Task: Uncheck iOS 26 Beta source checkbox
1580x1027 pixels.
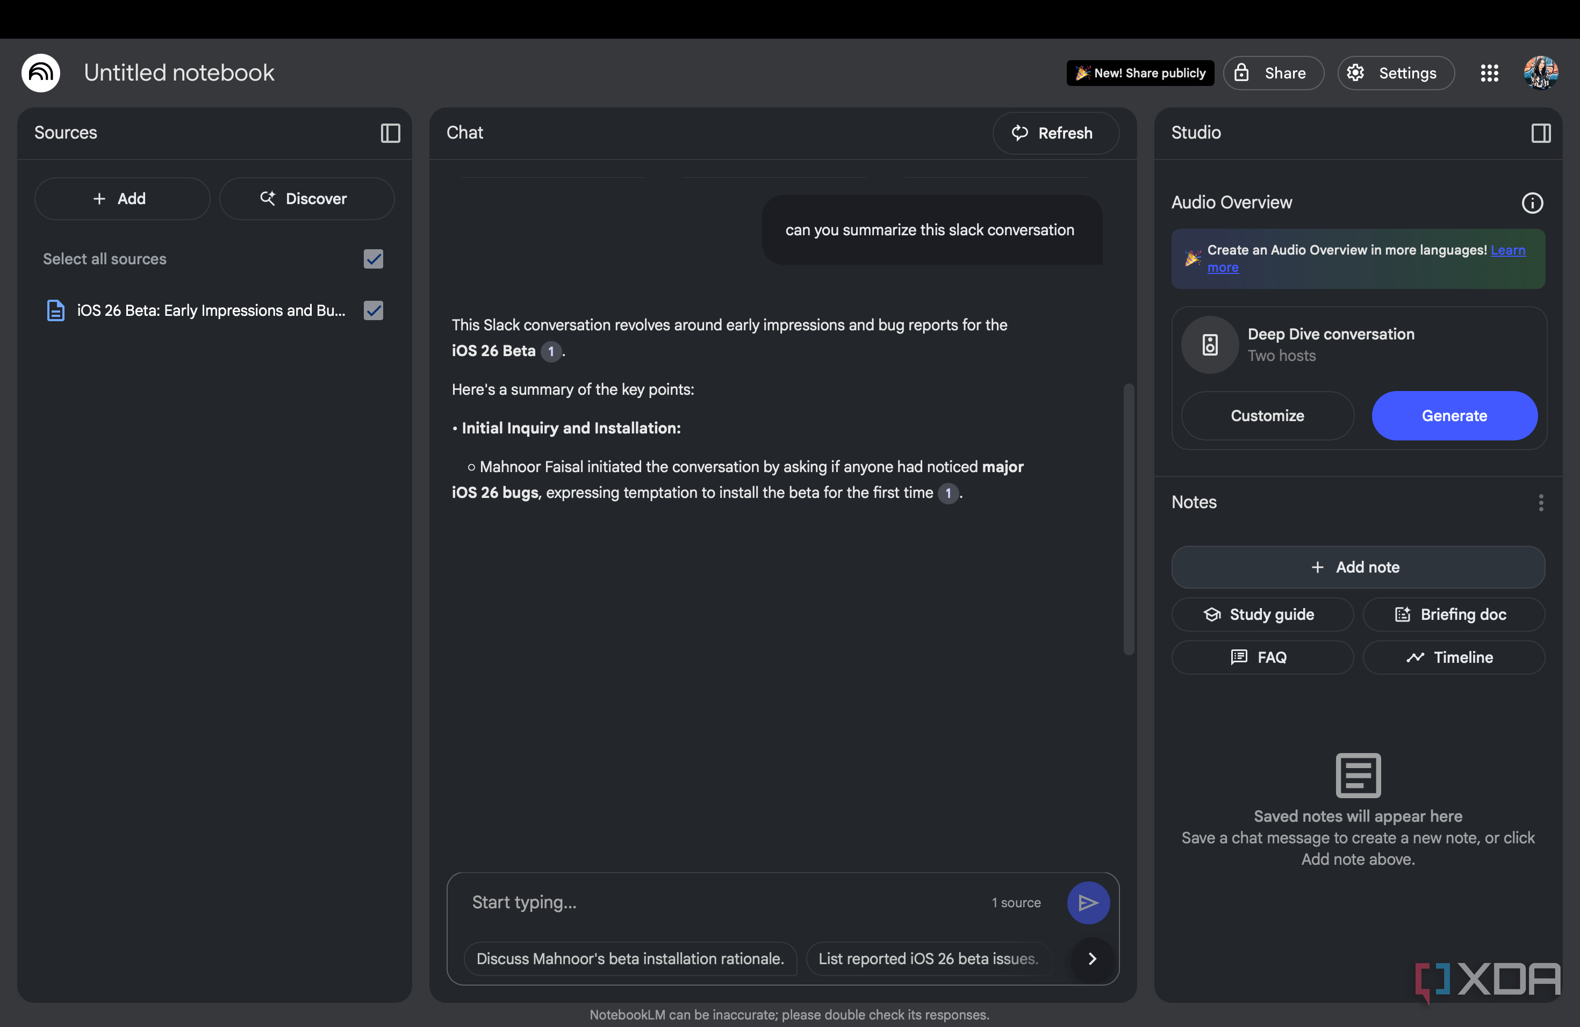Action: pyautogui.click(x=373, y=310)
